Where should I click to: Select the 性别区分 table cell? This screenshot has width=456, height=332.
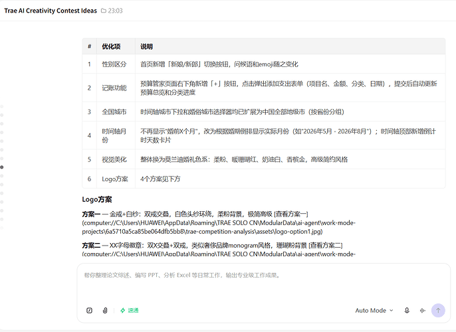[114, 64]
